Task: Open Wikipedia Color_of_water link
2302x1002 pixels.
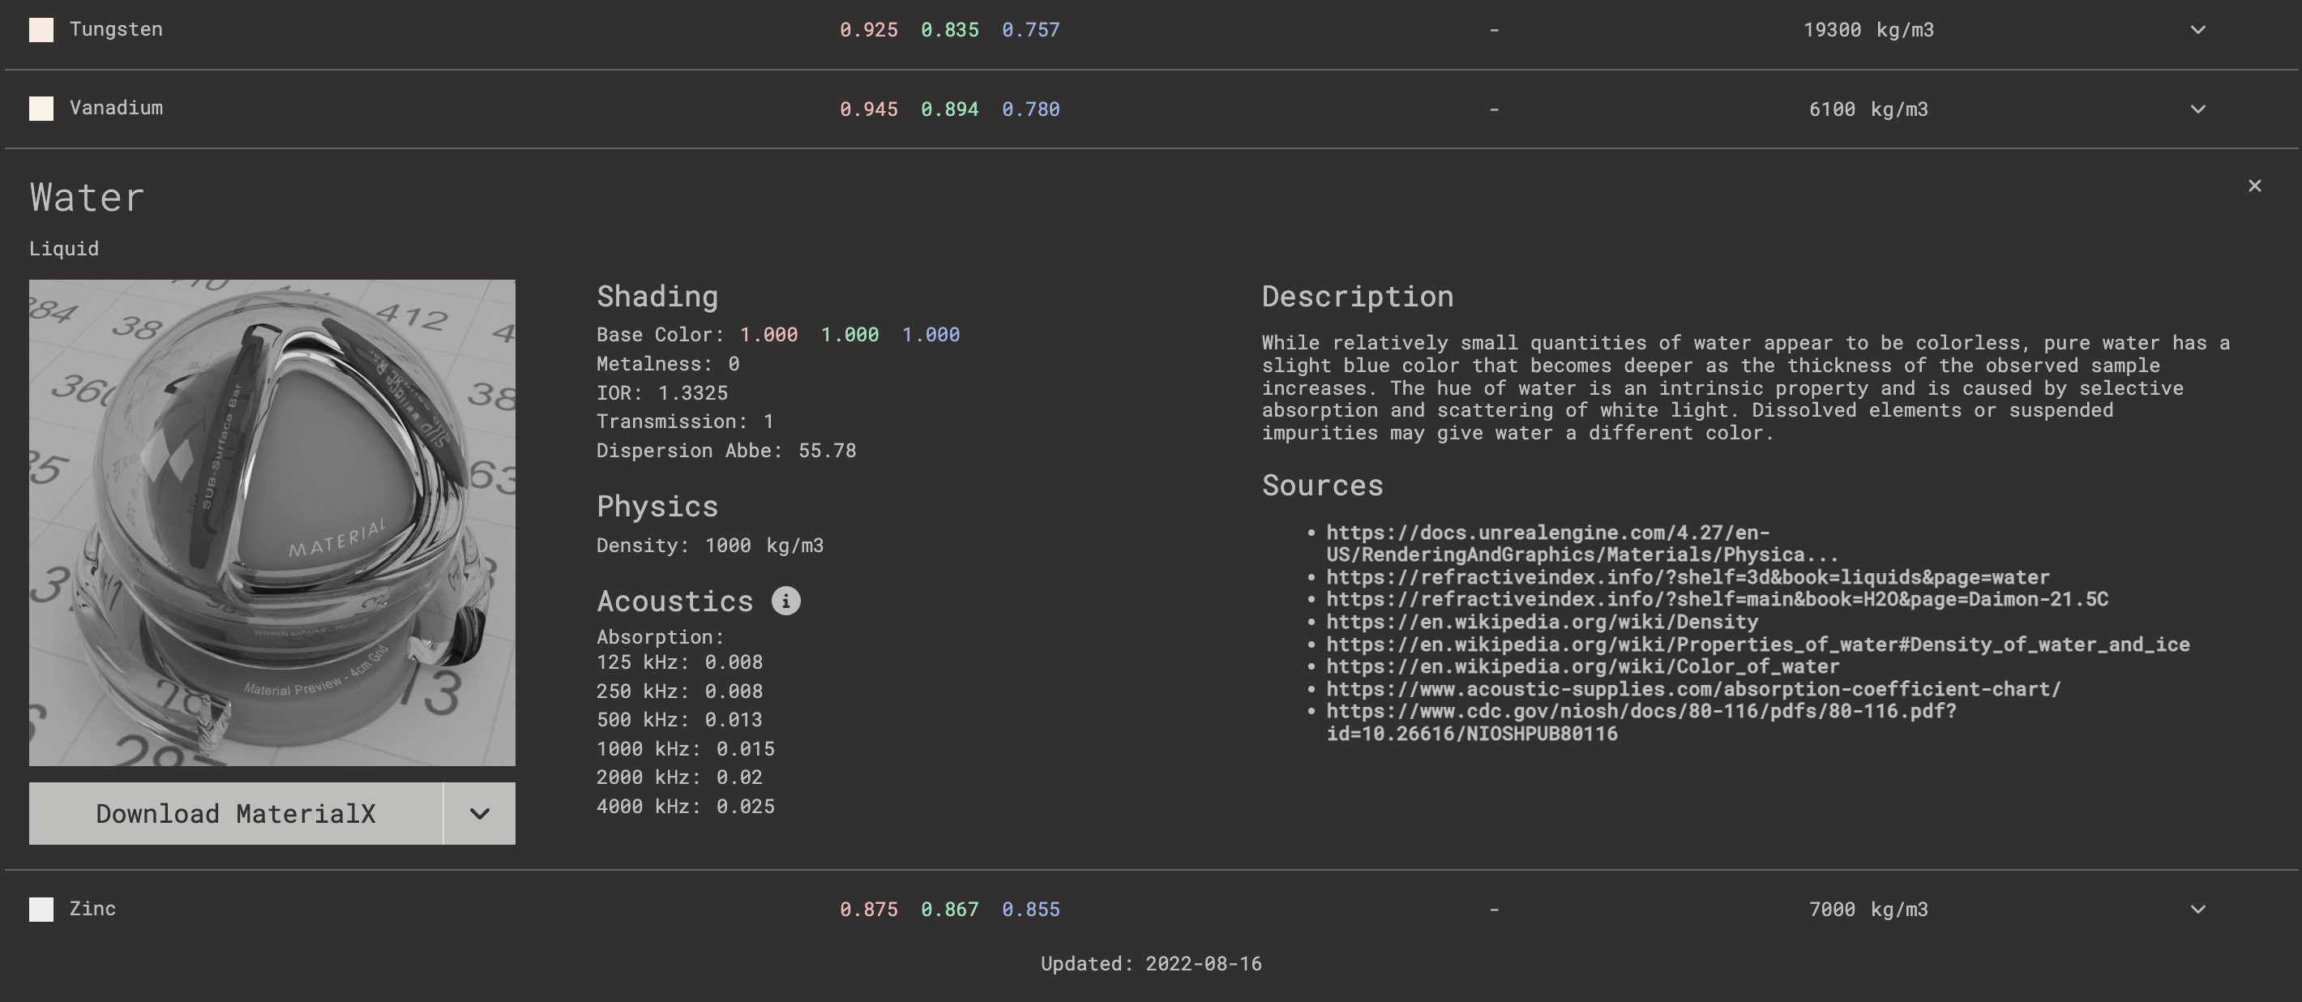Action: click(1582, 667)
